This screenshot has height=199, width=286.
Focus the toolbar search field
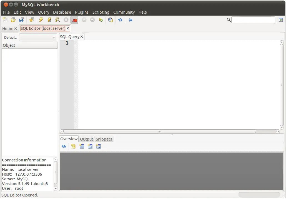tap(253, 20)
